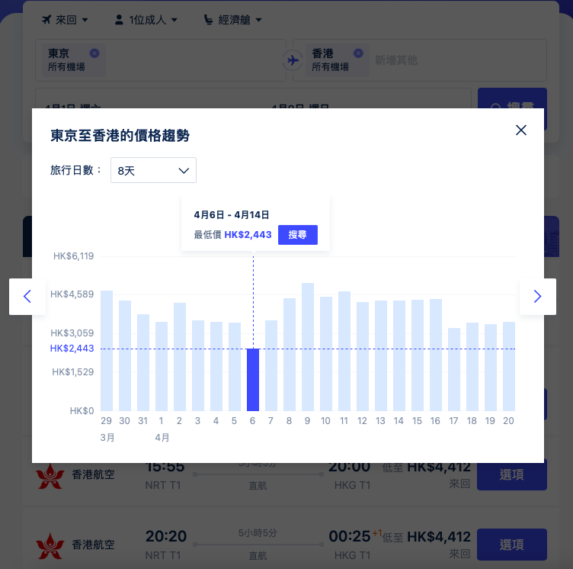Select the April 9 price bar
573x569 pixels.
(308, 347)
